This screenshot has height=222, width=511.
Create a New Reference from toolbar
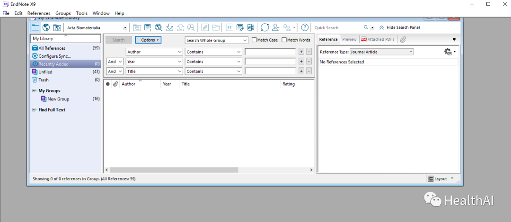(x=148, y=28)
